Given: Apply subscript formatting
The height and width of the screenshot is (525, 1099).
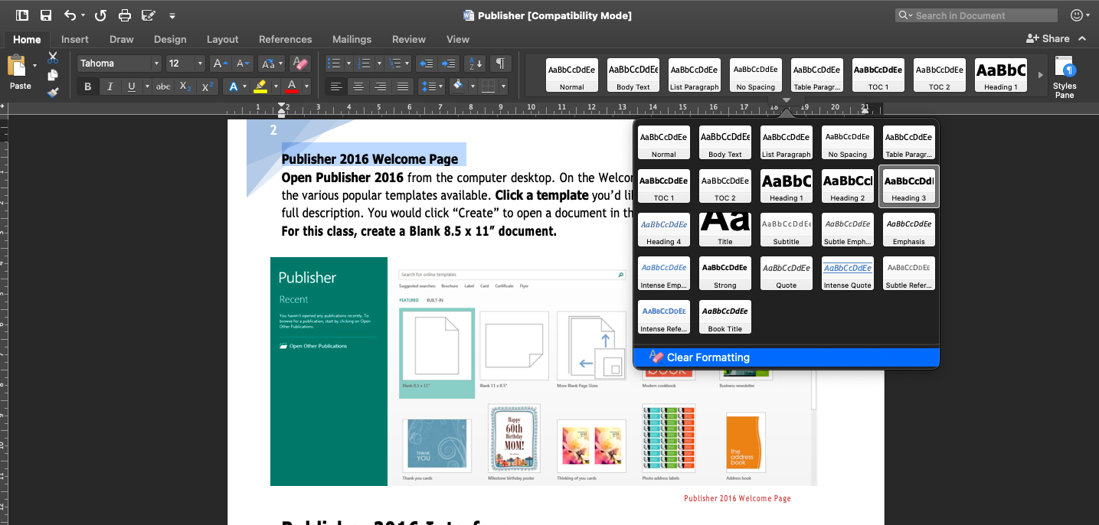Looking at the screenshot, I should pos(185,86).
